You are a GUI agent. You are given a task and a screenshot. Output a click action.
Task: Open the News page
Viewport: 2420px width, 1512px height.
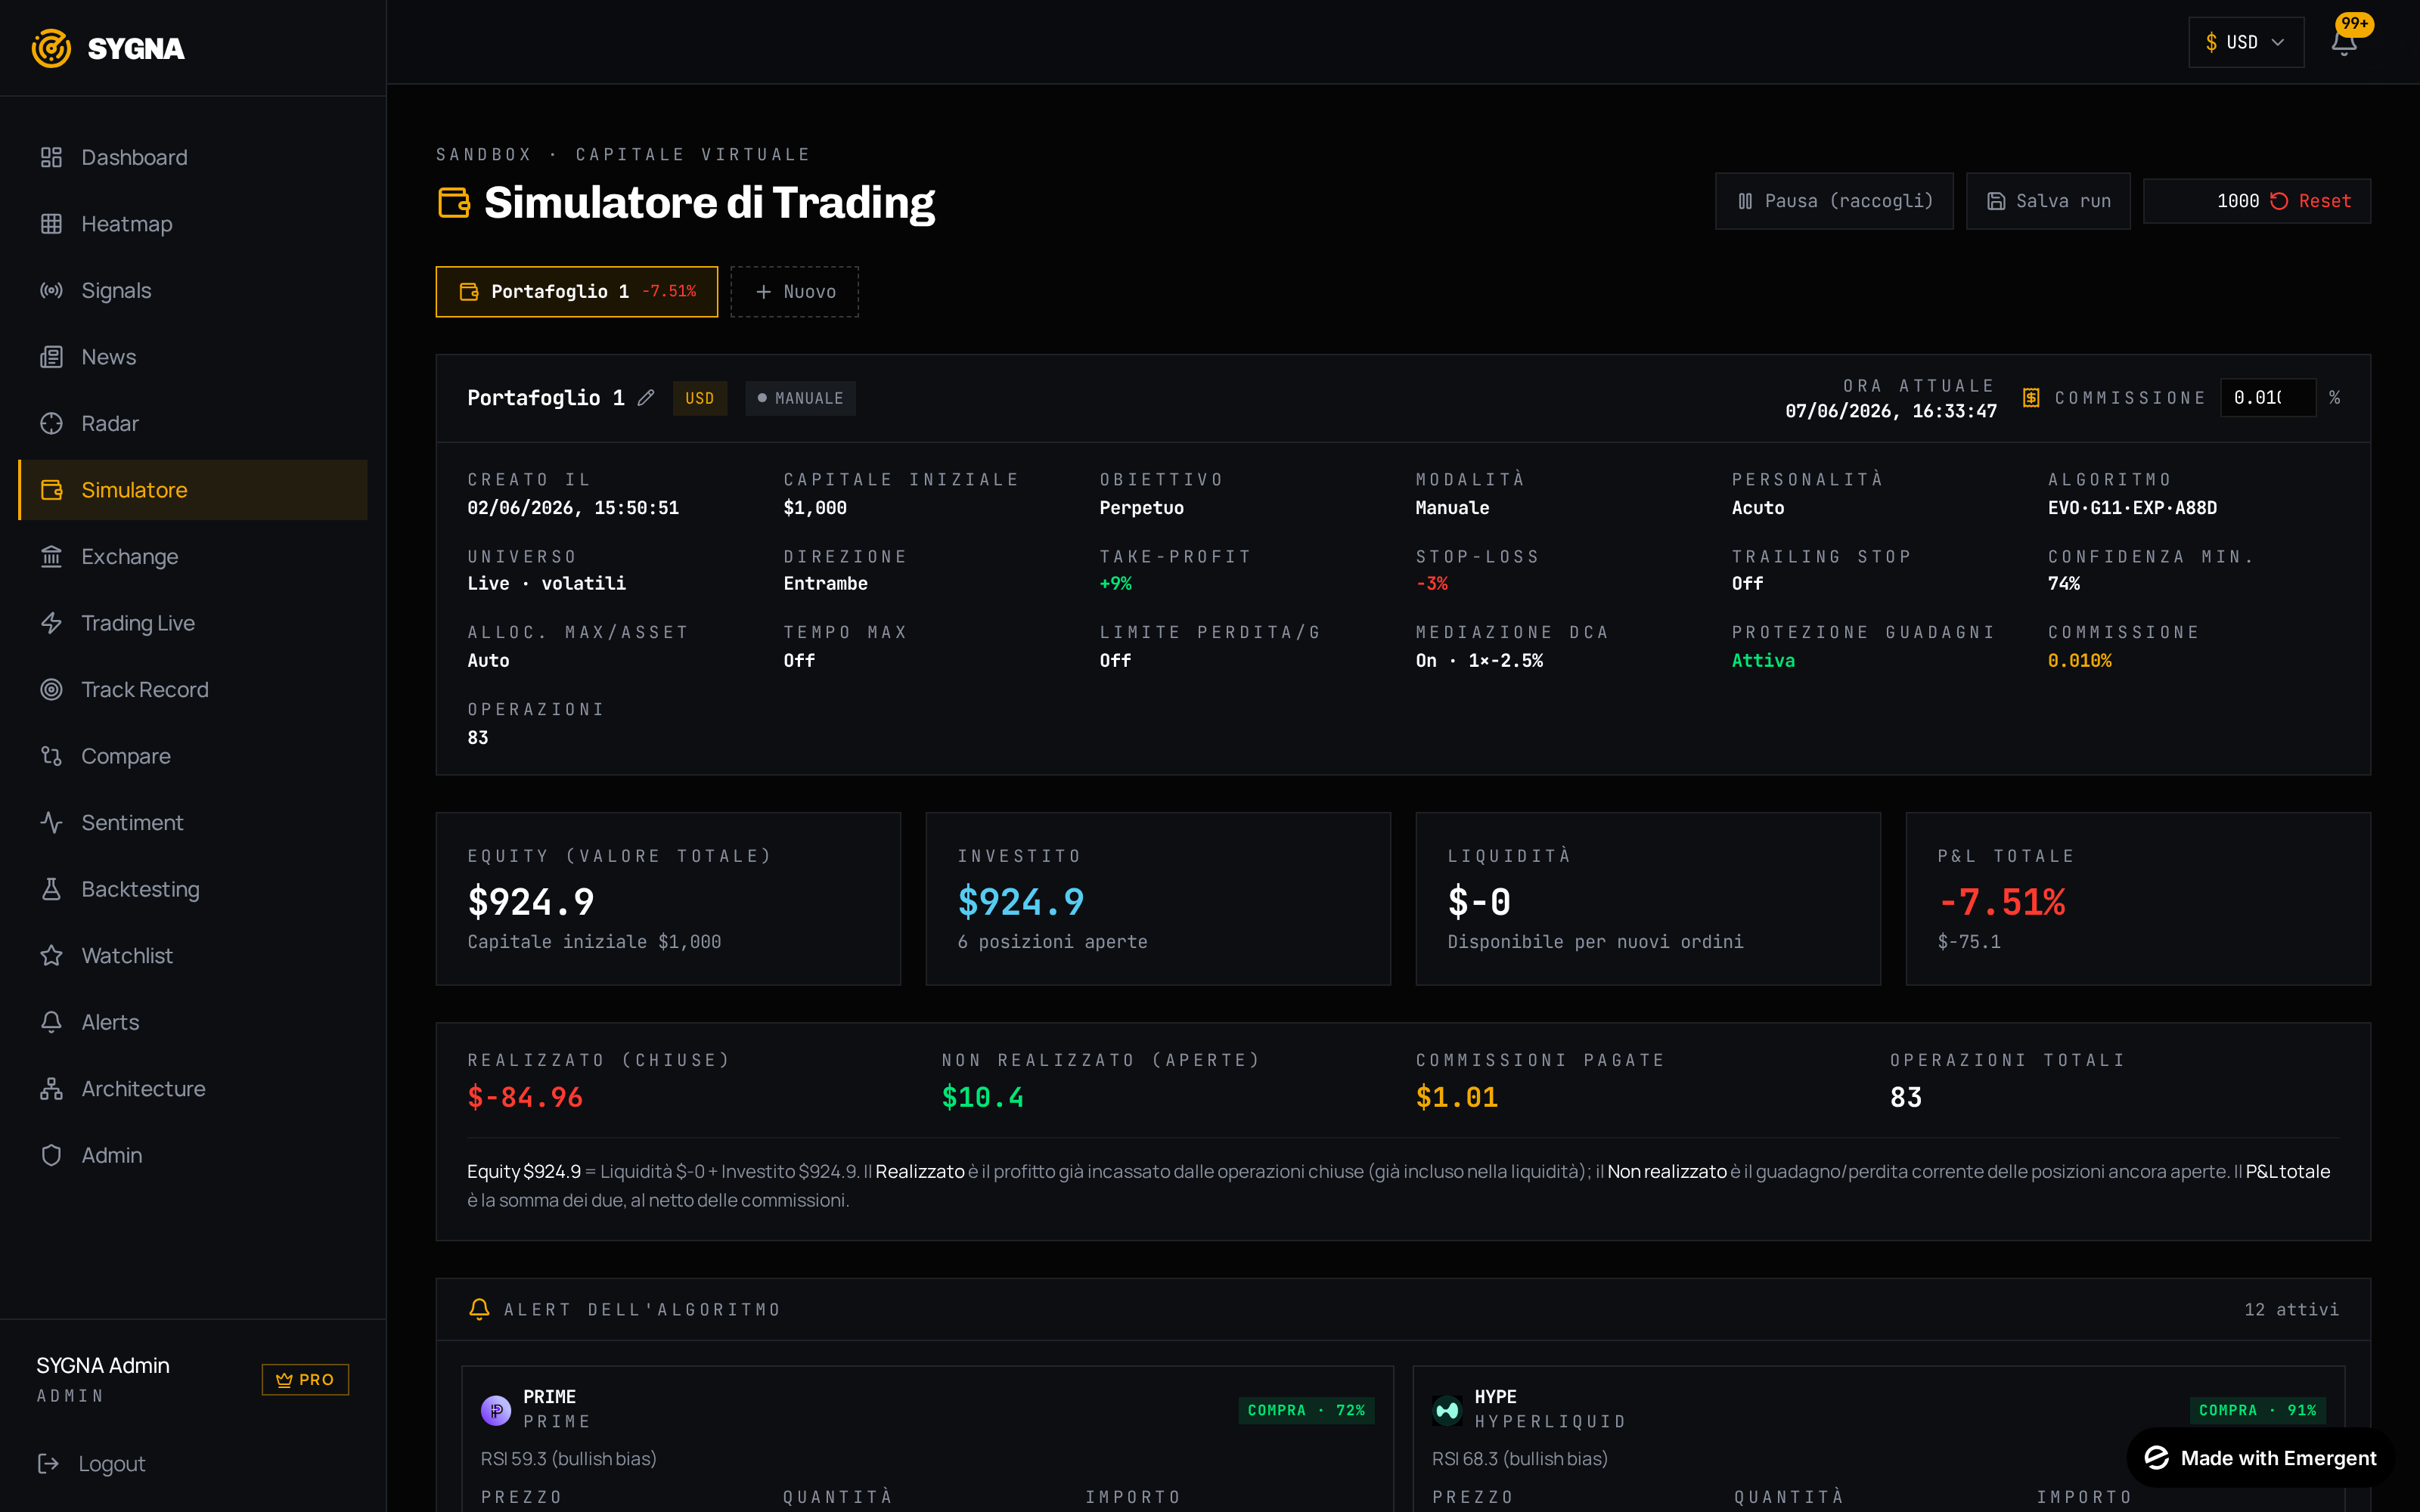(193, 357)
